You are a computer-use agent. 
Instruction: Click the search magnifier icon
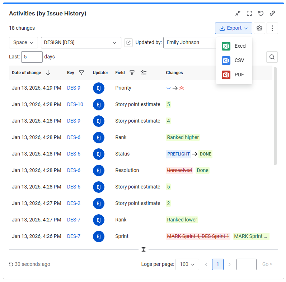click(272, 57)
